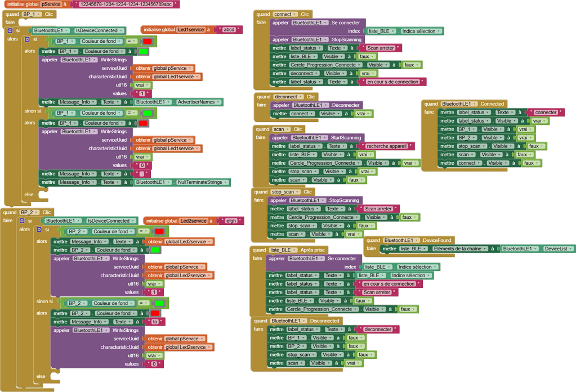Open mutator gear on BP_2's nested si block
Viewport: 576px width, 392px height.
point(39,230)
